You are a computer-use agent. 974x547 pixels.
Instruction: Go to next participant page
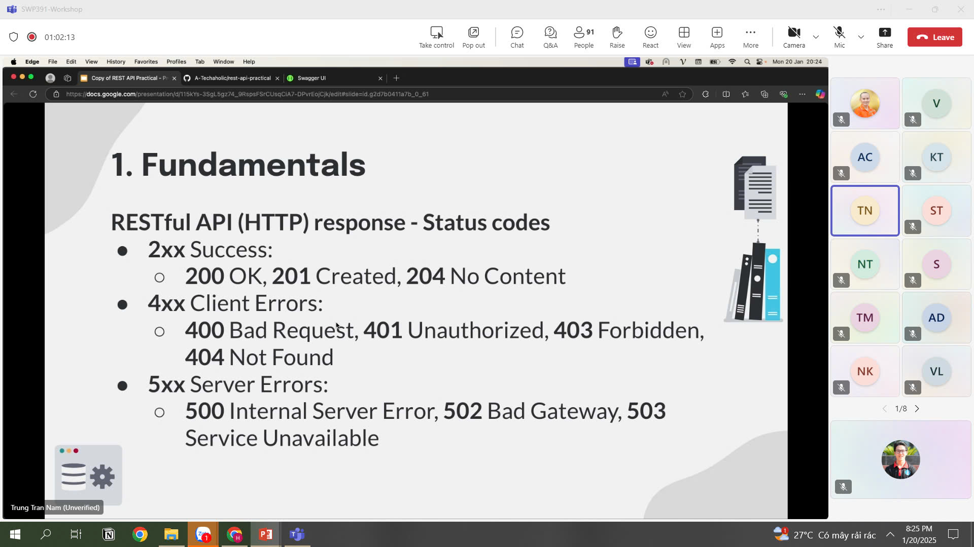coord(917,409)
